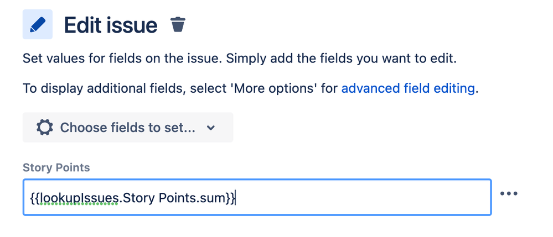Click the Story Points field label
The width and height of the screenshot is (553, 237).
pyautogui.click(x=56, y=167)
